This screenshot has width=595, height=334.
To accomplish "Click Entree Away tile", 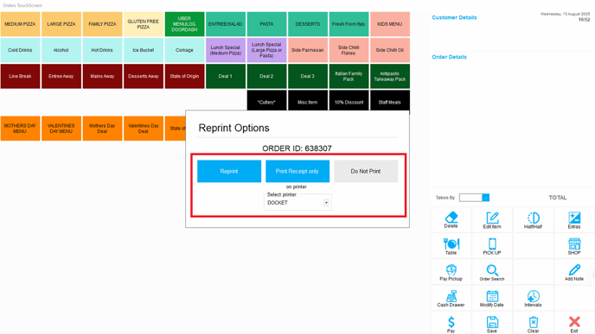I will [61, 76].
